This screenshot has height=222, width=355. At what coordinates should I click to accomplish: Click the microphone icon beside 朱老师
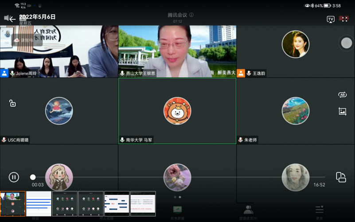point(240,140)
